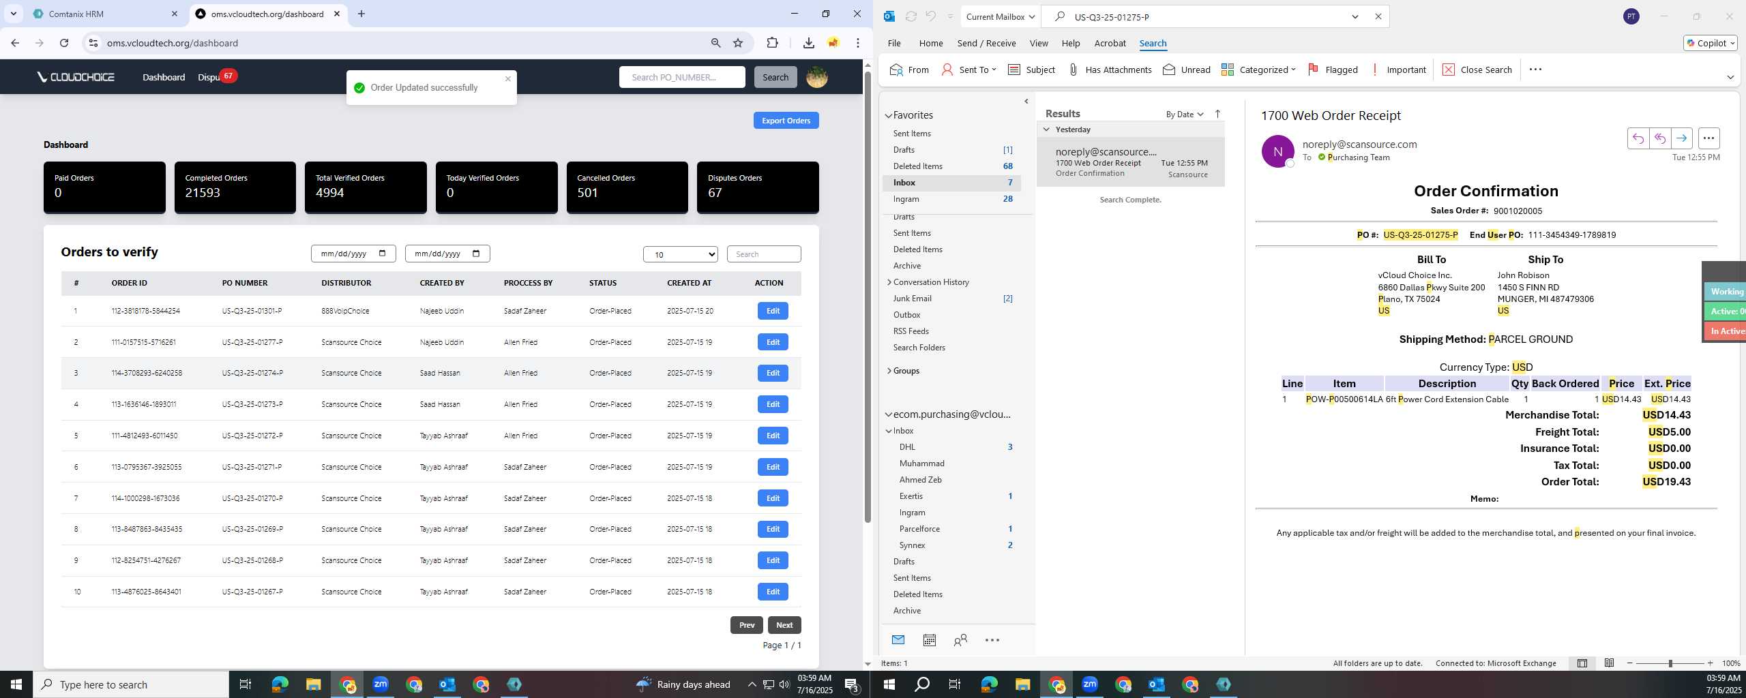Open Chrome extensions puzzle icon
This screenshot has width=1746, height=698.
(x=772, y=43)
